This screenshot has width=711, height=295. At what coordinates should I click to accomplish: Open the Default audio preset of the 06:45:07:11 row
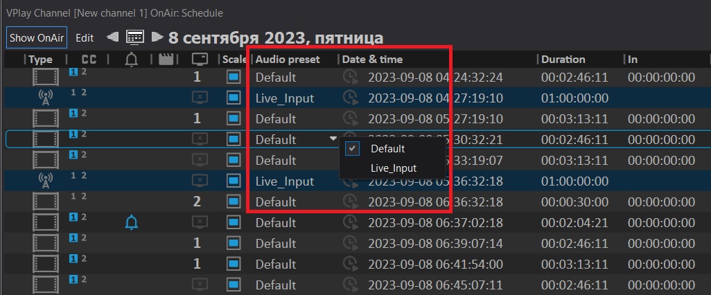pyautogui.click(x=276, y=285)
